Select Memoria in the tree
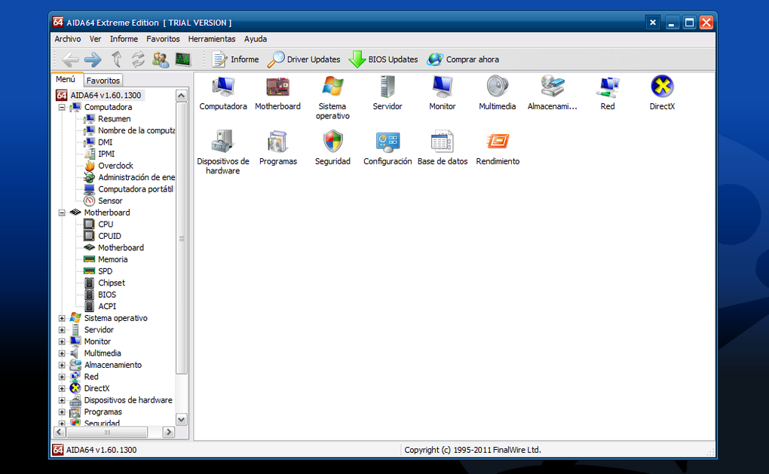 click(x=112, y=259)
